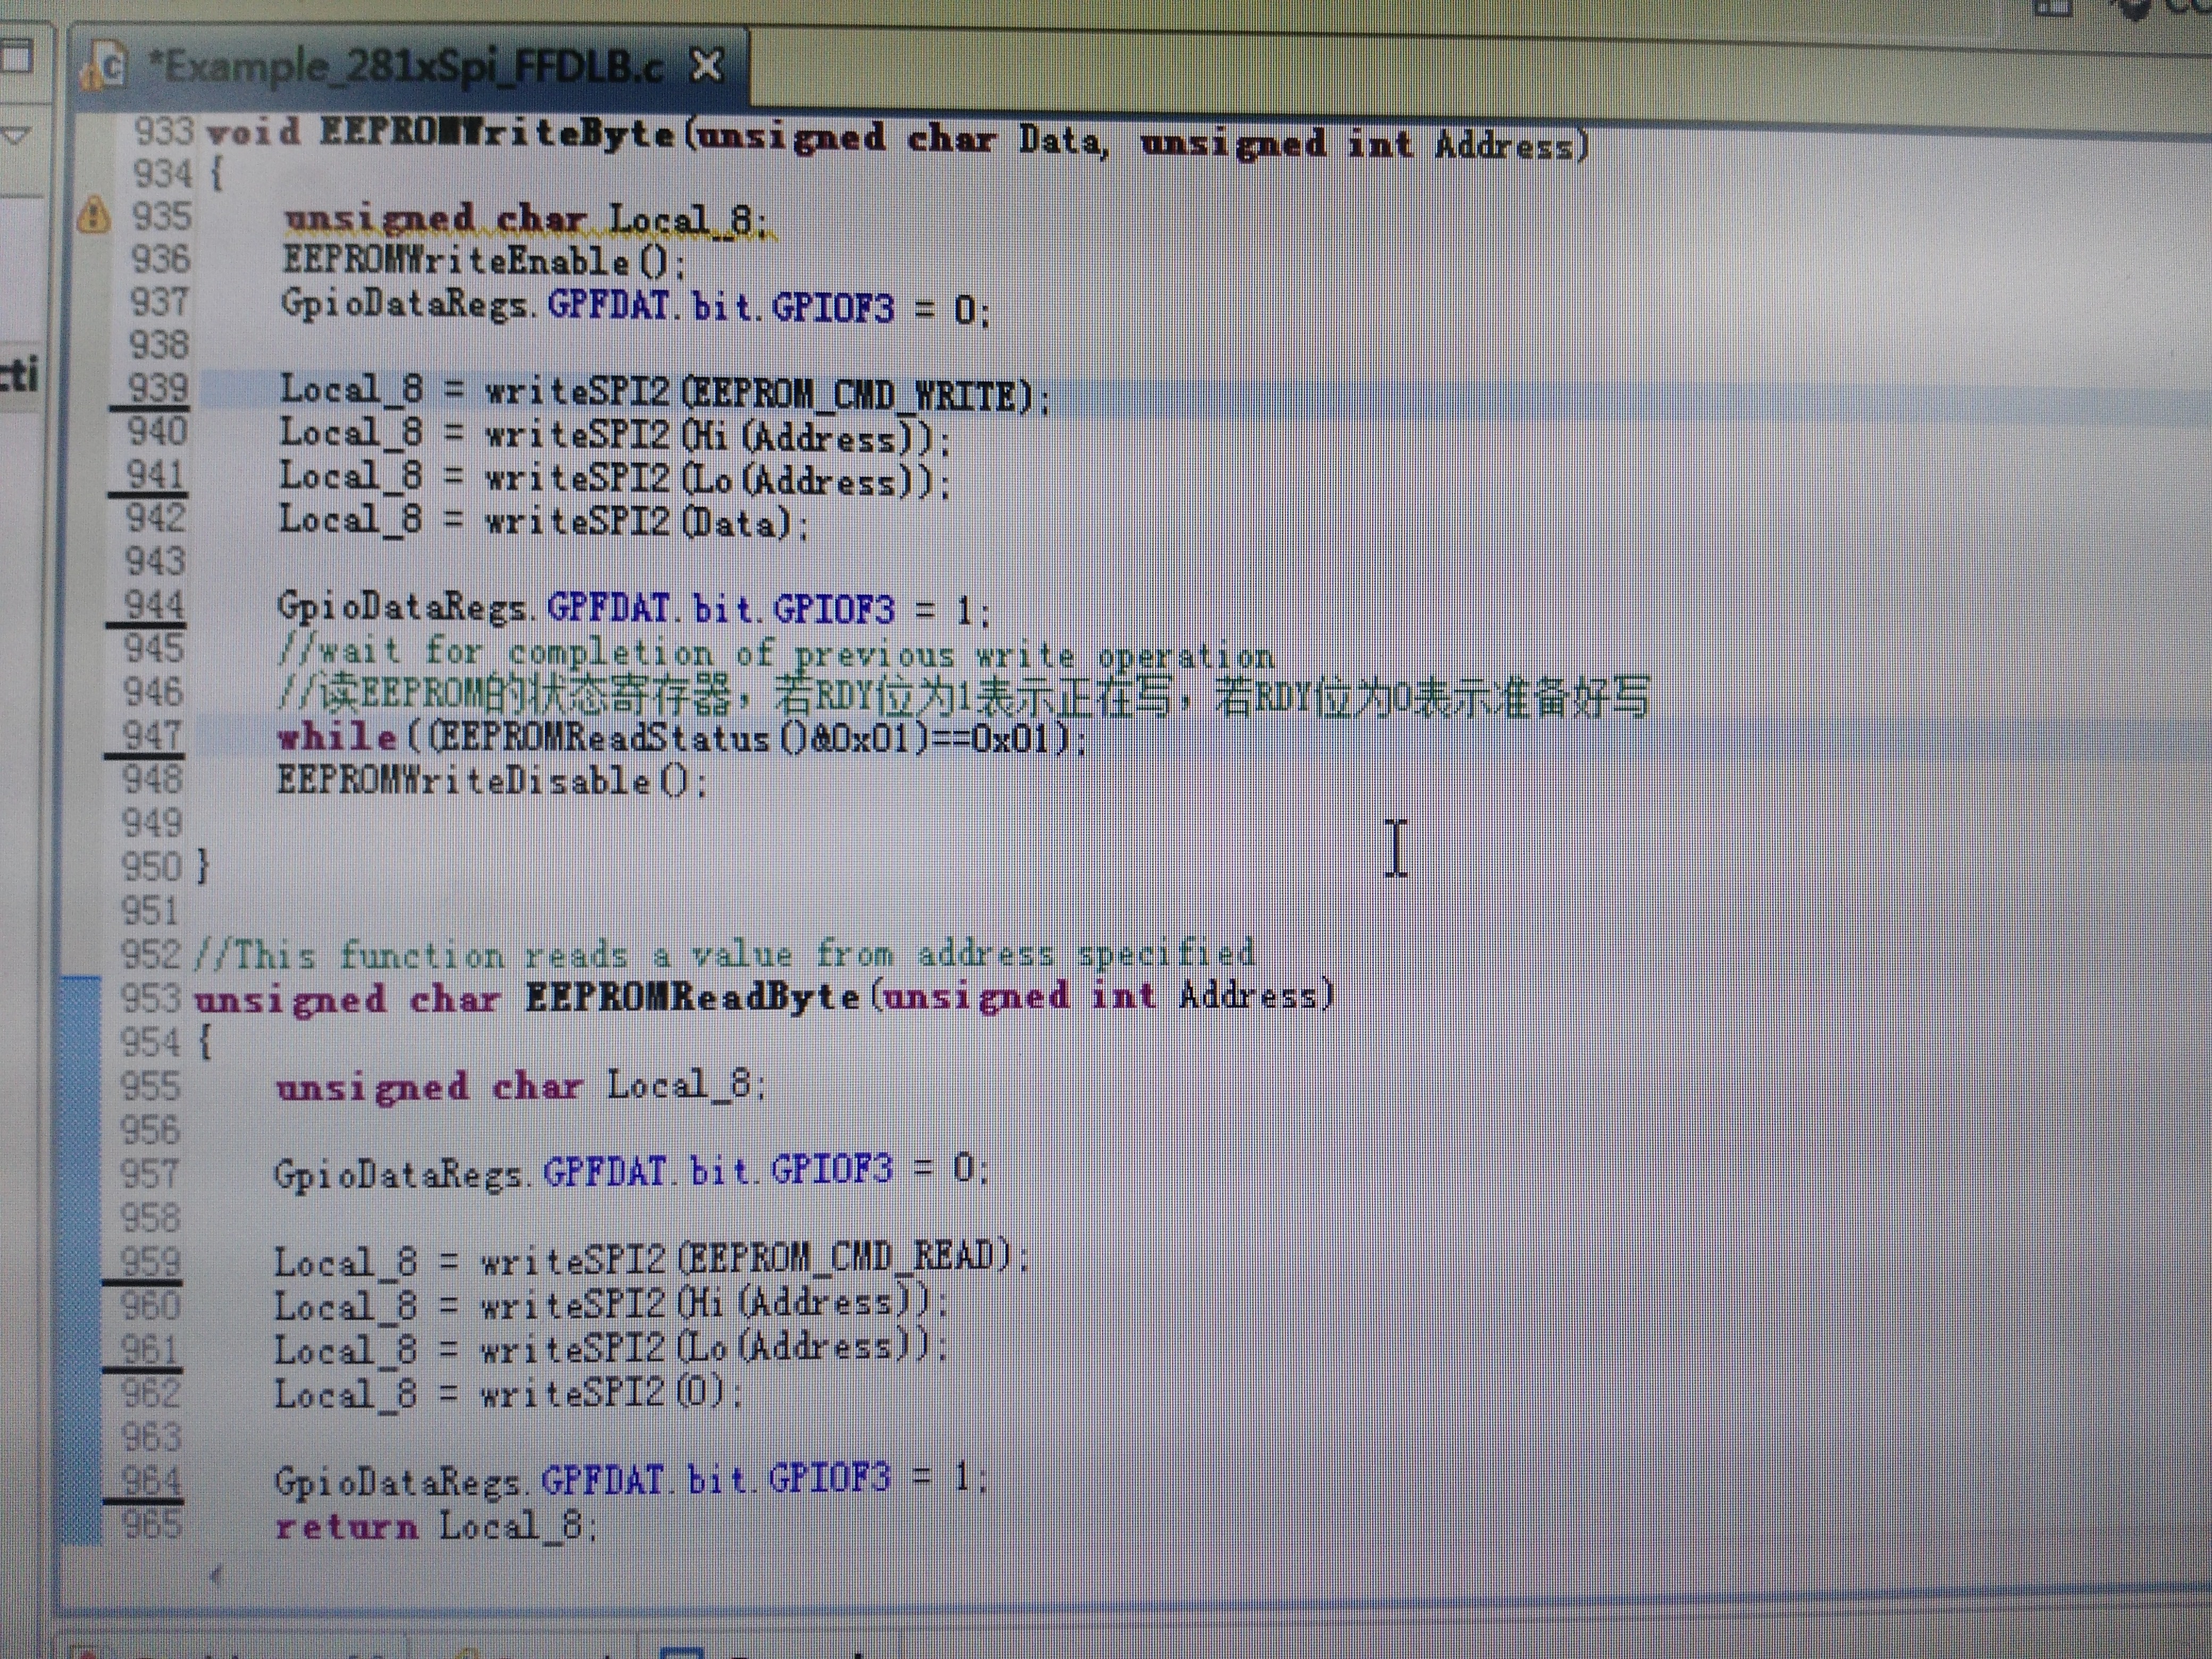Click the underlined Local_8 declaration on line 935
The height and width of the screenshot is (1659, 2212).
coord(680,220)
